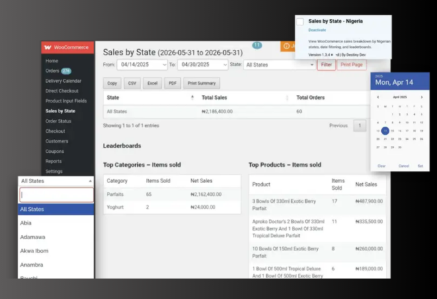Click the blue 11 notification badge

257,45
